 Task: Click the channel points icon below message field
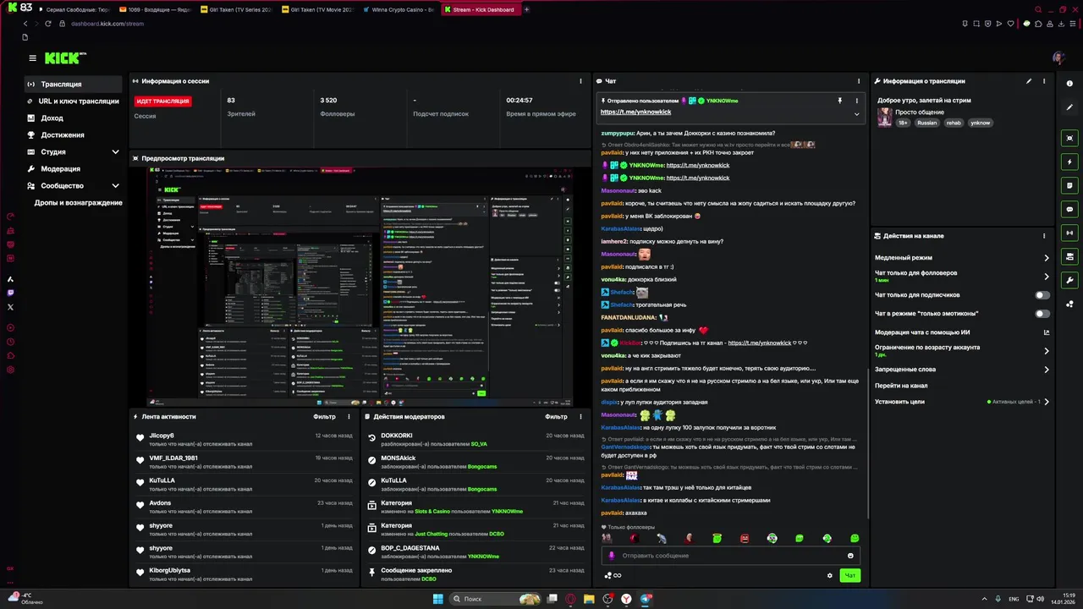(x=613, y=576)
